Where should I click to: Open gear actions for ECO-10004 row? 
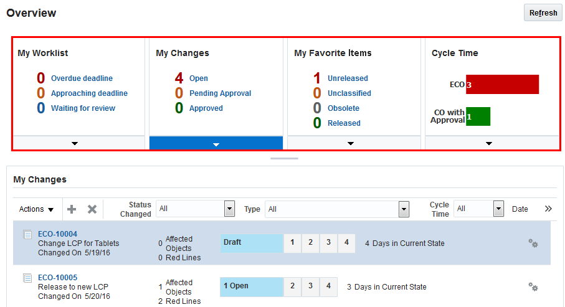pos(533,243)
